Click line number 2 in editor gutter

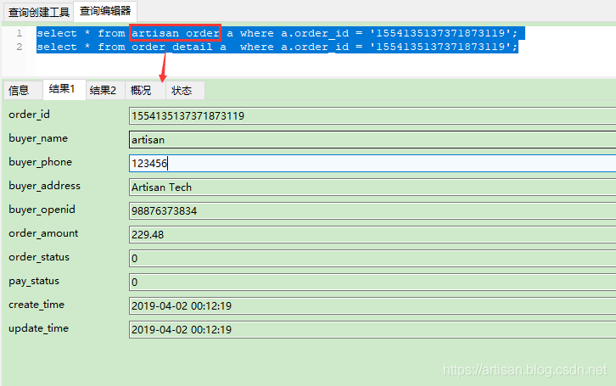(19, 47)
